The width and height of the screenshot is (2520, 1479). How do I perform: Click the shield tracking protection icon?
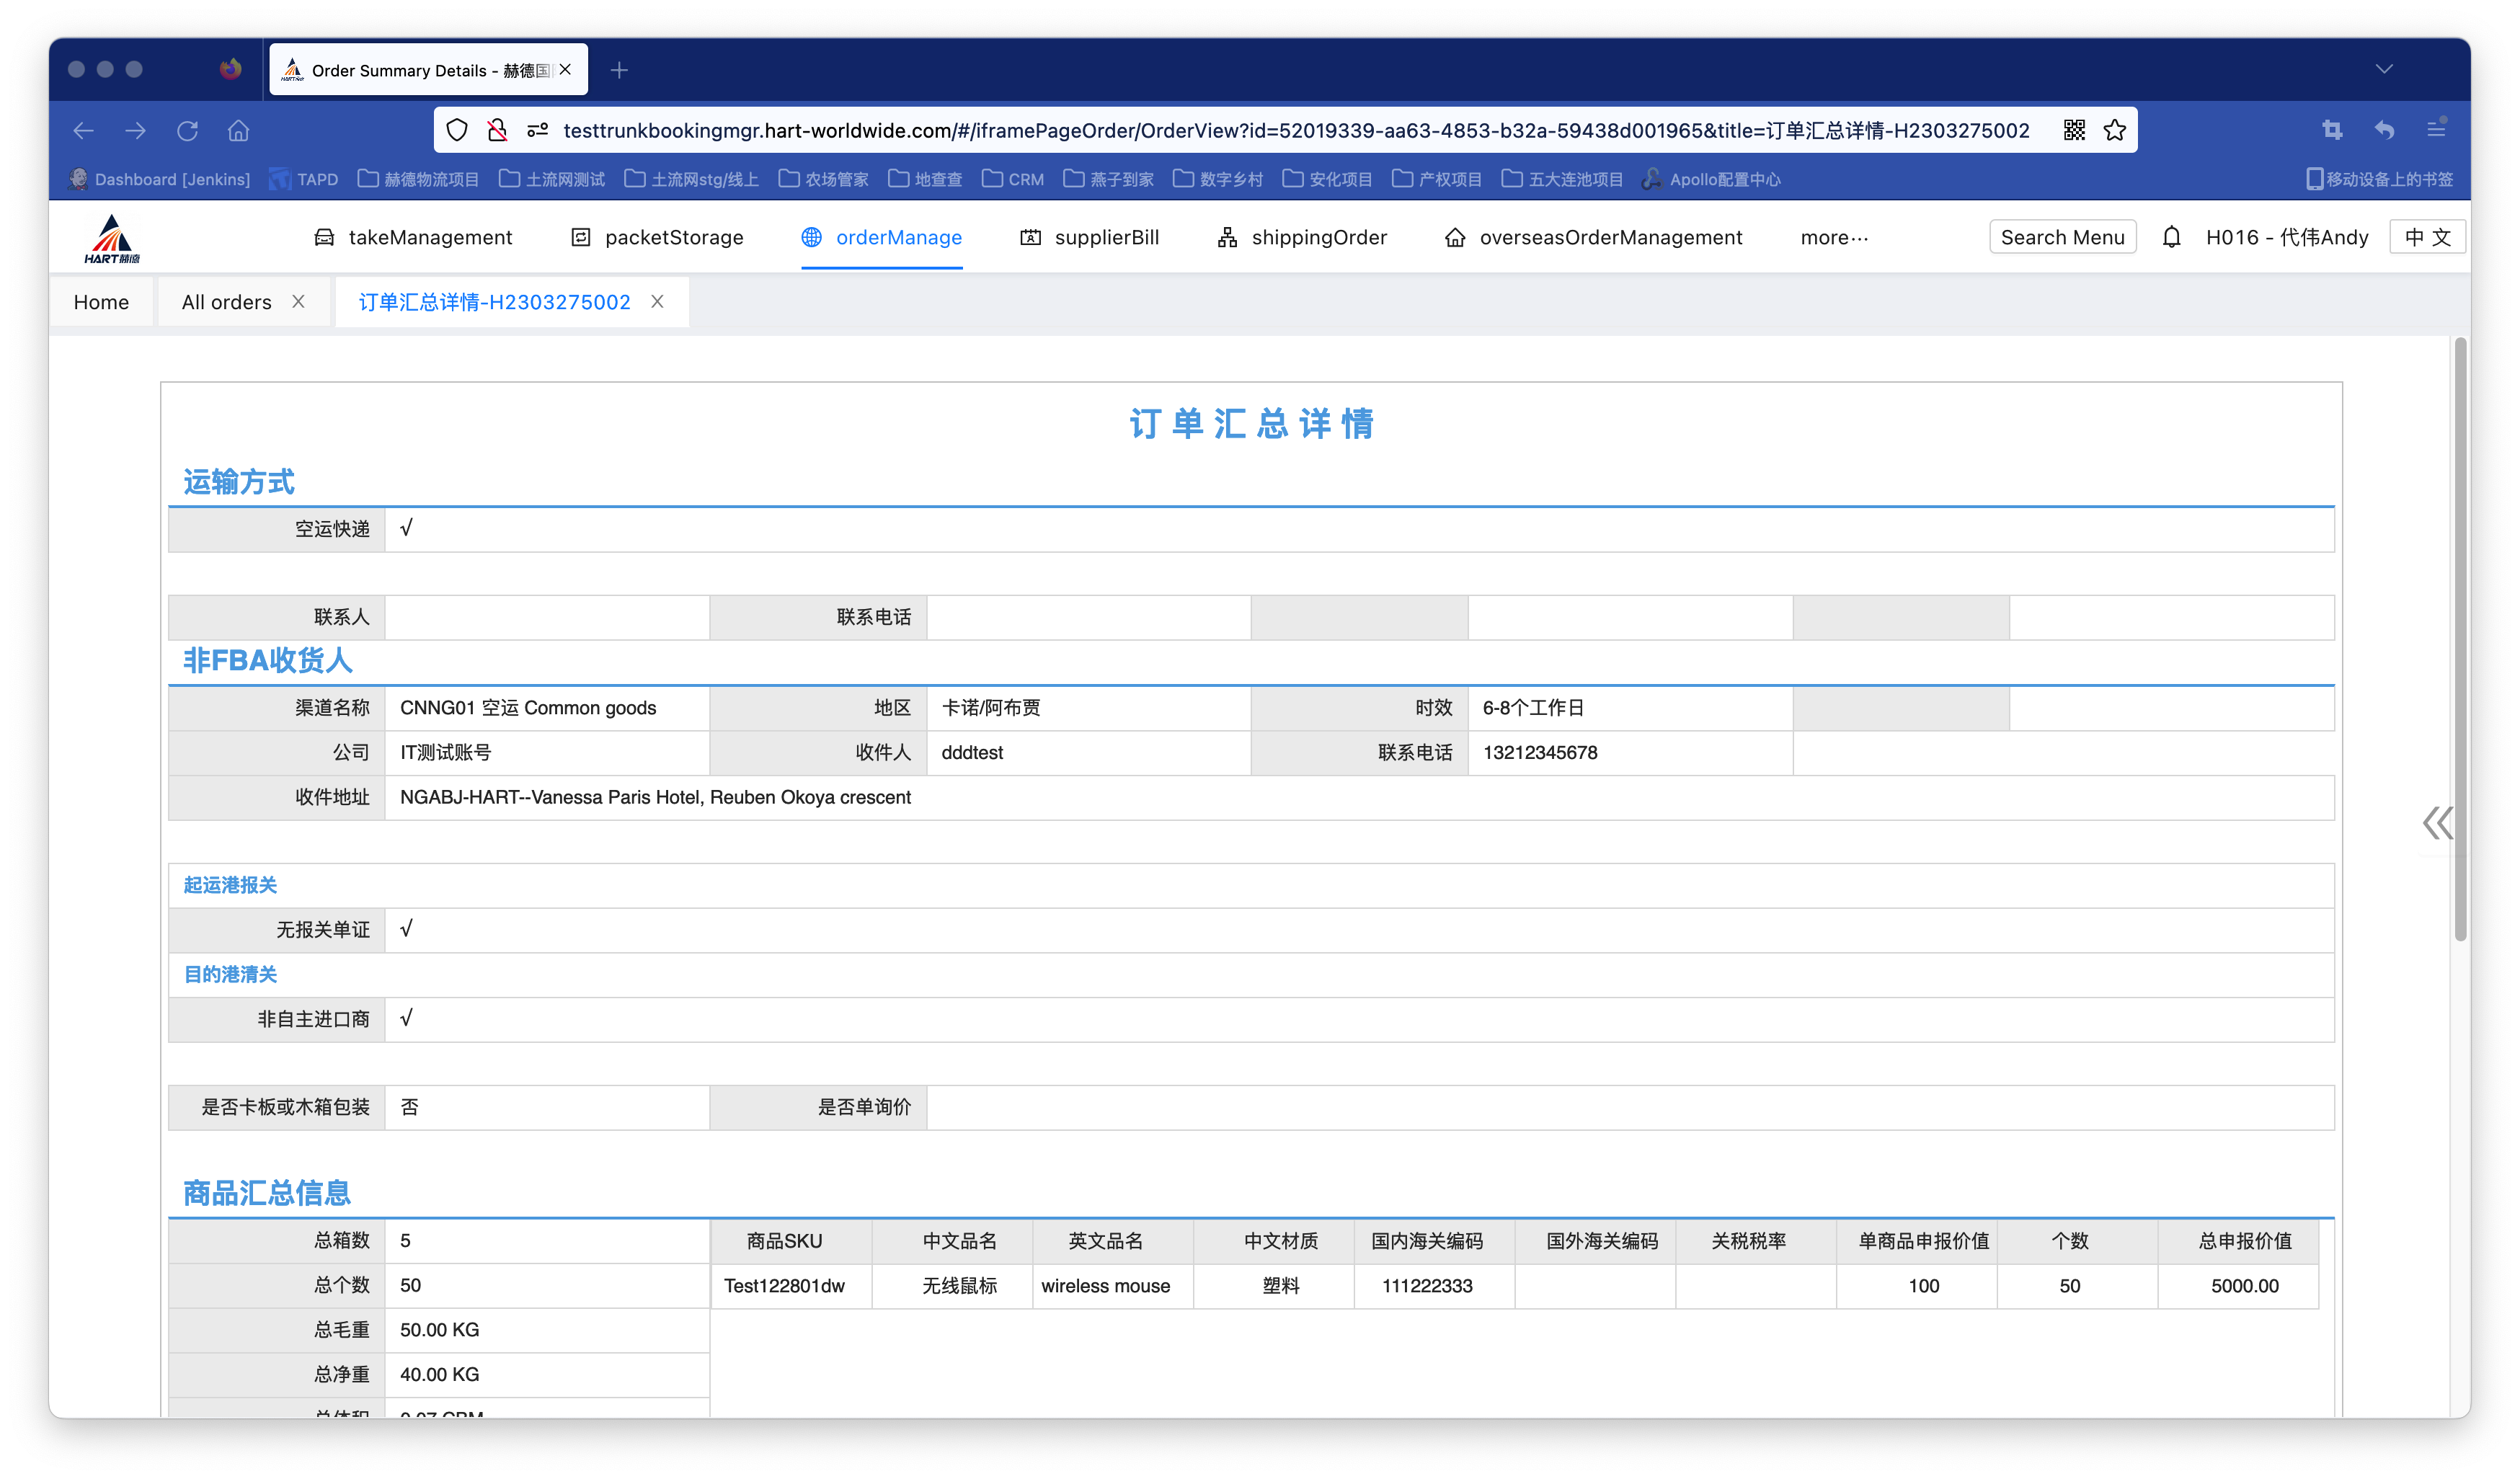(457, 130)
